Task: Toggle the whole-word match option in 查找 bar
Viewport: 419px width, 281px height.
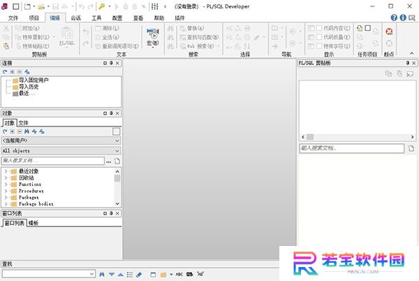Action: click(x=189, y=274)
